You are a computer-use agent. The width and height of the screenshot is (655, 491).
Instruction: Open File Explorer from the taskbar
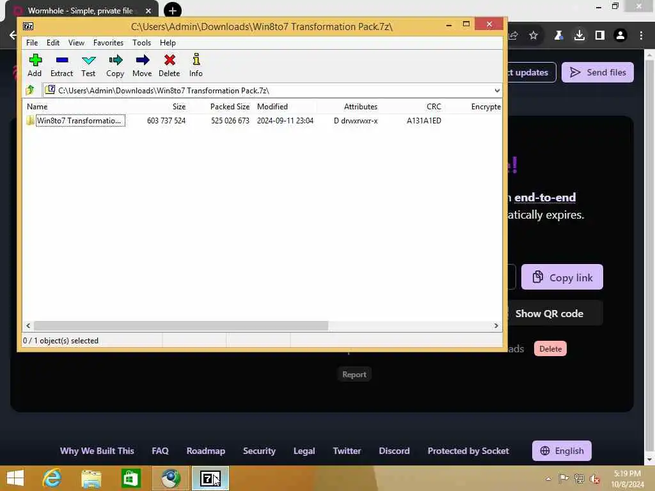91,478
